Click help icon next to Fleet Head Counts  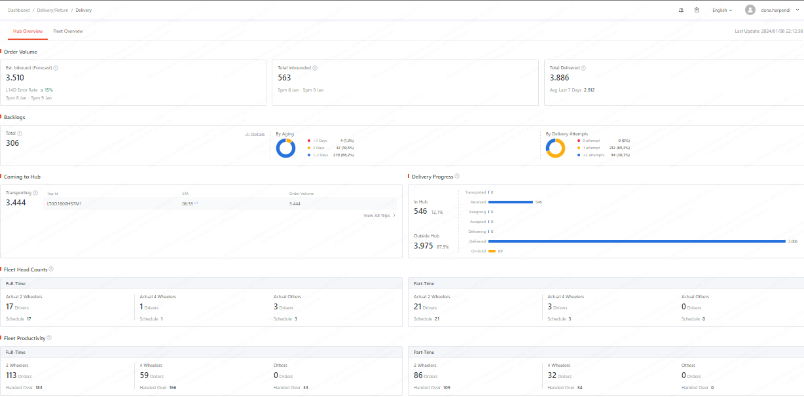click(51, 269)
